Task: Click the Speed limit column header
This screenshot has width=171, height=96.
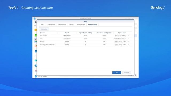Action: coord(122,33)
